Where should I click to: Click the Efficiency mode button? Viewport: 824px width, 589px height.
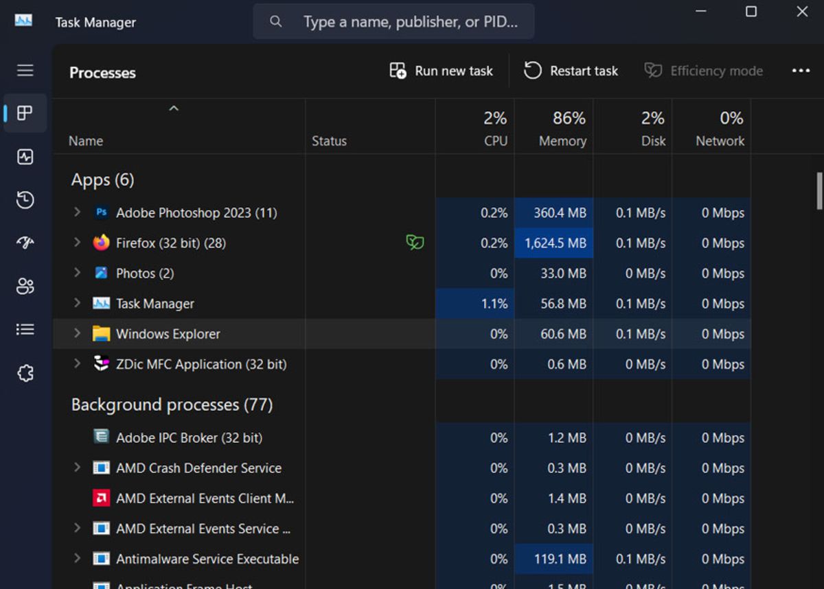(x=703, y=71)
